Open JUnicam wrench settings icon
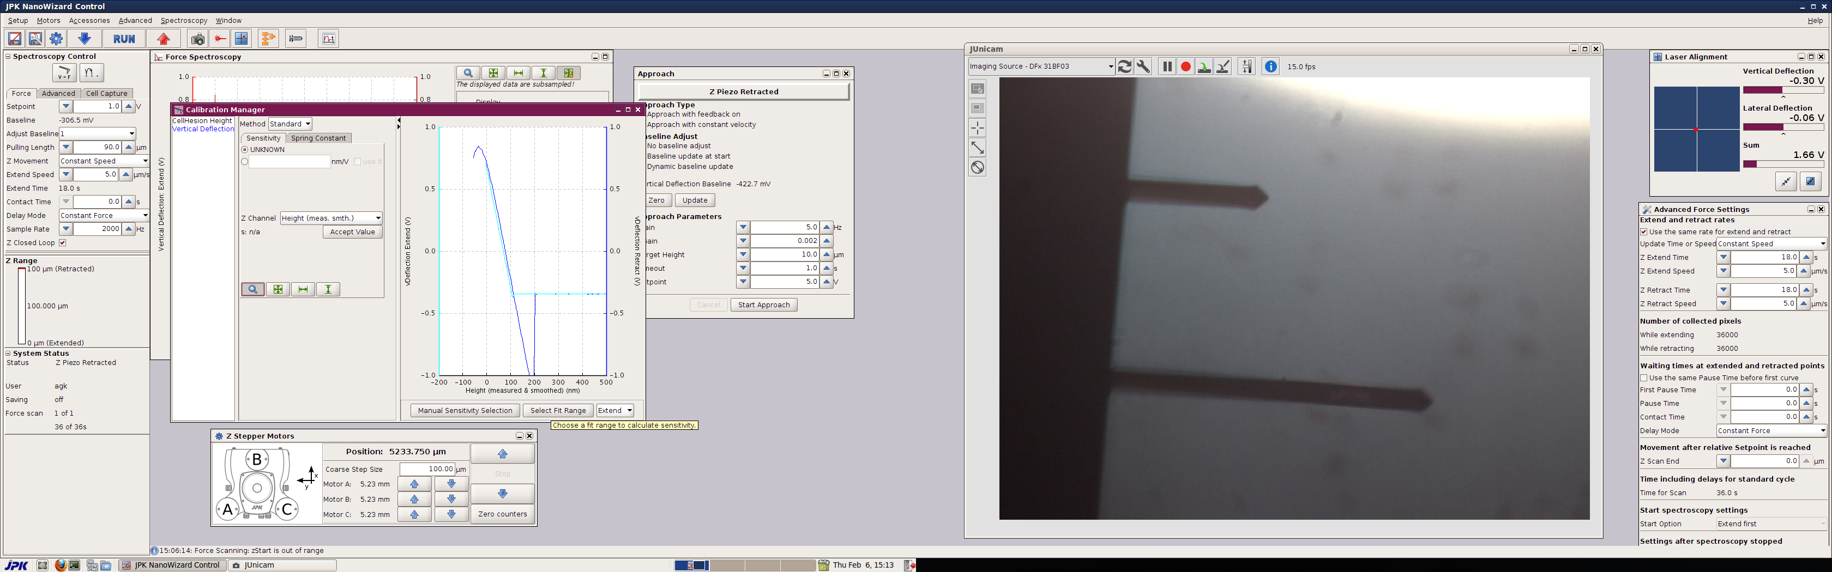 (x=1143, y=67)
